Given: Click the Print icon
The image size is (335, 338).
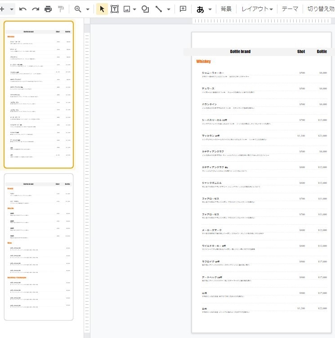Looking at the screenshot, I should (x=48, y=9).
